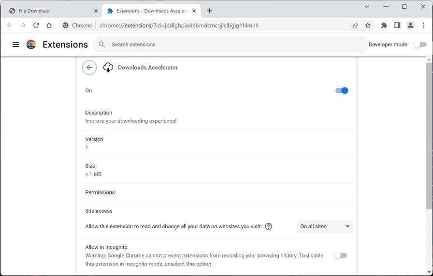Open the profile avatar menu

coord(410,26)
